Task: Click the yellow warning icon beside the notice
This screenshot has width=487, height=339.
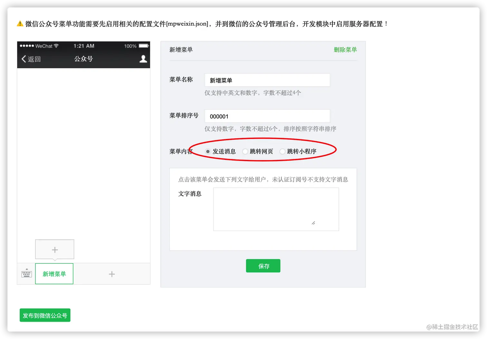Action: tap(20, 24)
